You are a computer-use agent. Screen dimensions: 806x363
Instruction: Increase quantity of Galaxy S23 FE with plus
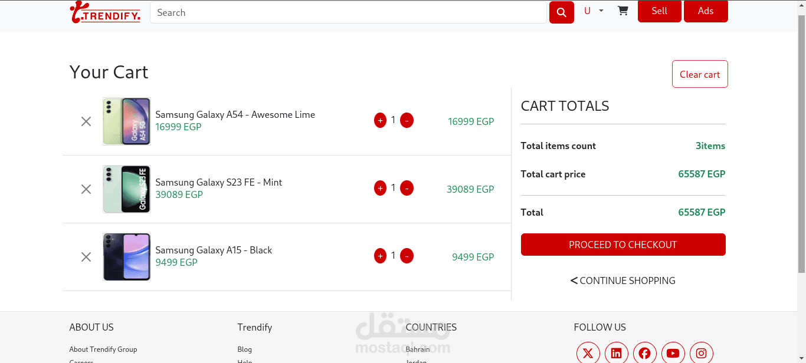380,188
